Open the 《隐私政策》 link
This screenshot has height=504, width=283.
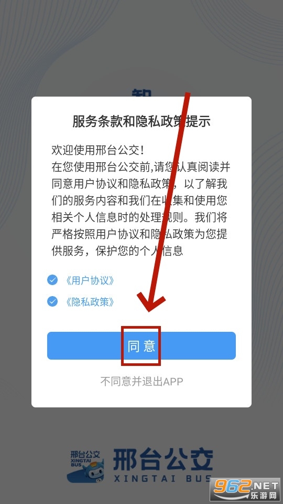pos(90,302)
